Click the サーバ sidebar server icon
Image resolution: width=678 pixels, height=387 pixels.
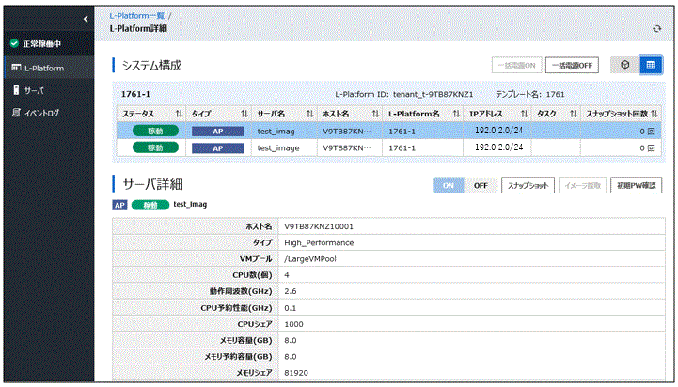14,90
